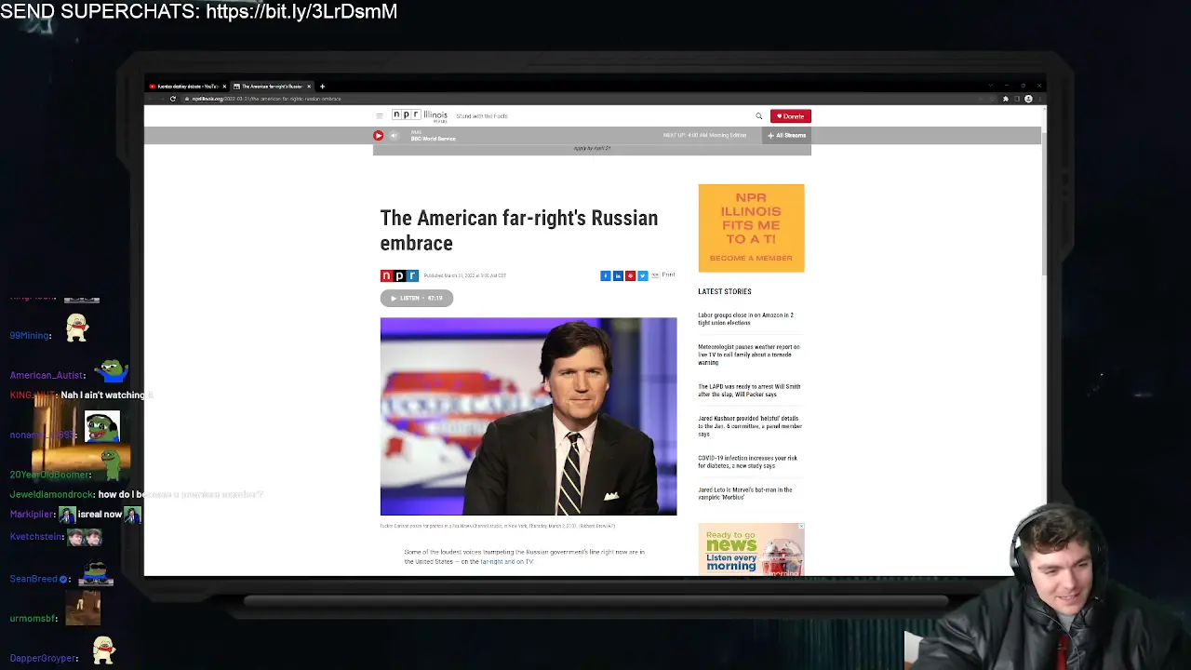This screenshot has height=670, width=1191.
Task: Open the Jared Kushner Jan. 6 story
Action: coord(750,426)
